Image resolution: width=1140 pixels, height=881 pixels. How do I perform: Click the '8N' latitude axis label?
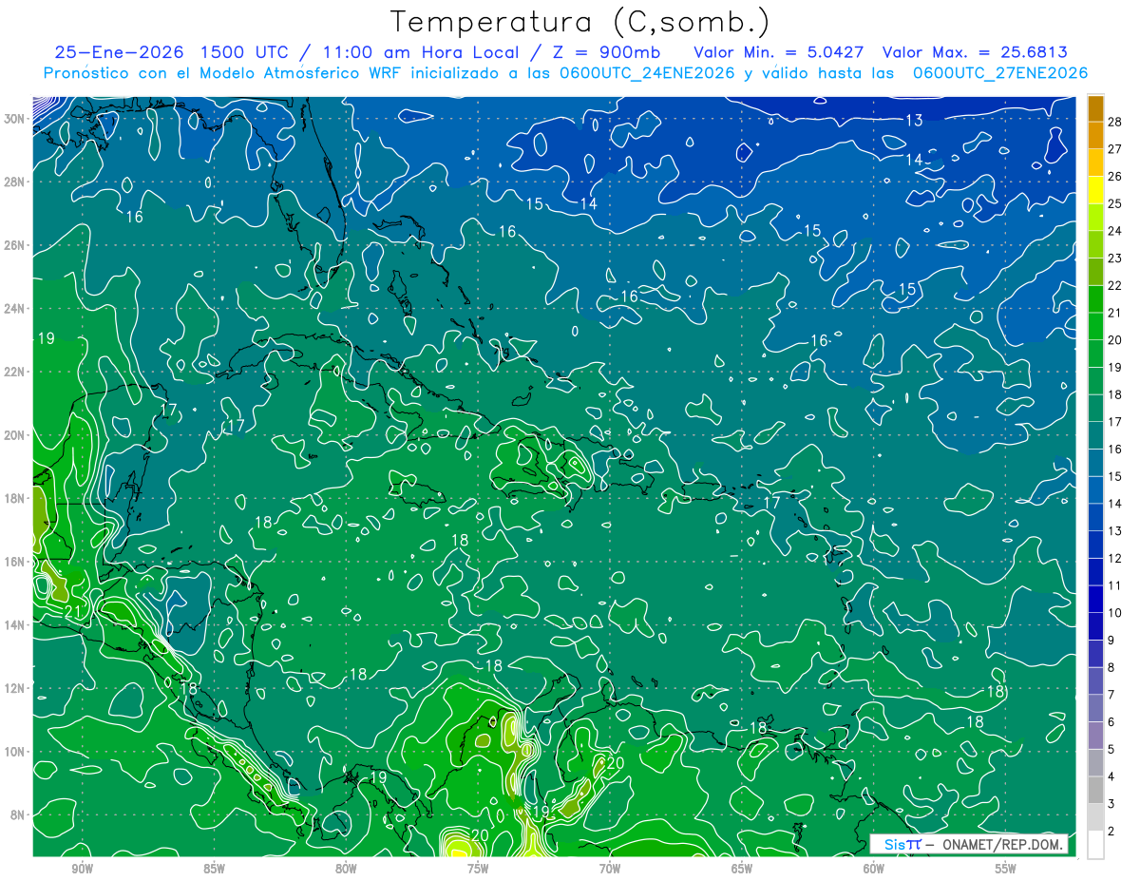17,814
